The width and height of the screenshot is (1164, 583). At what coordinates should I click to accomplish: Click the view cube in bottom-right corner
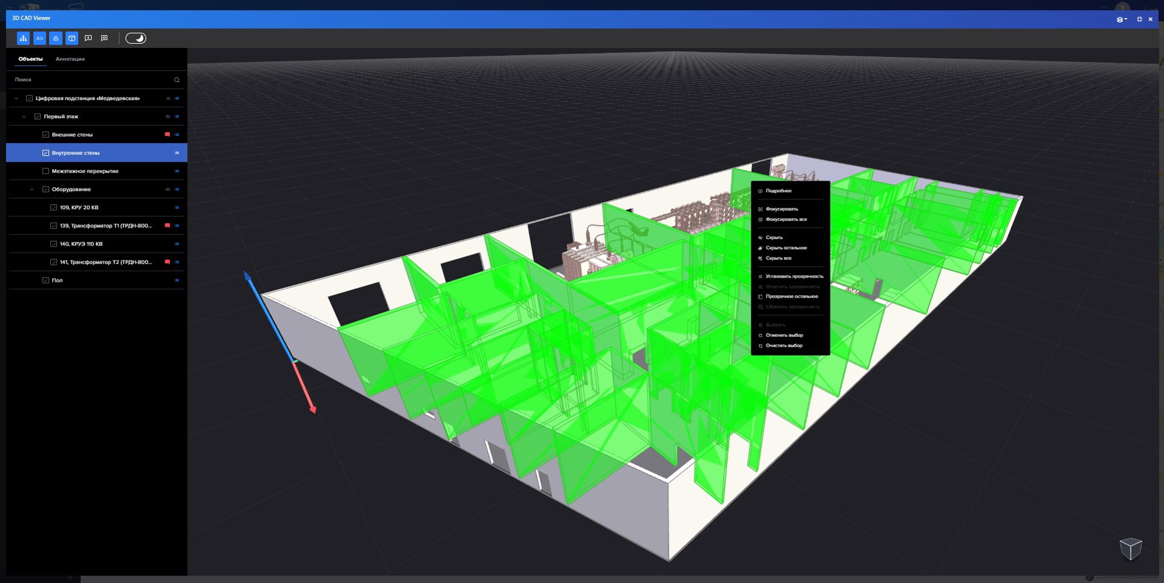(x=1130, y=548)
